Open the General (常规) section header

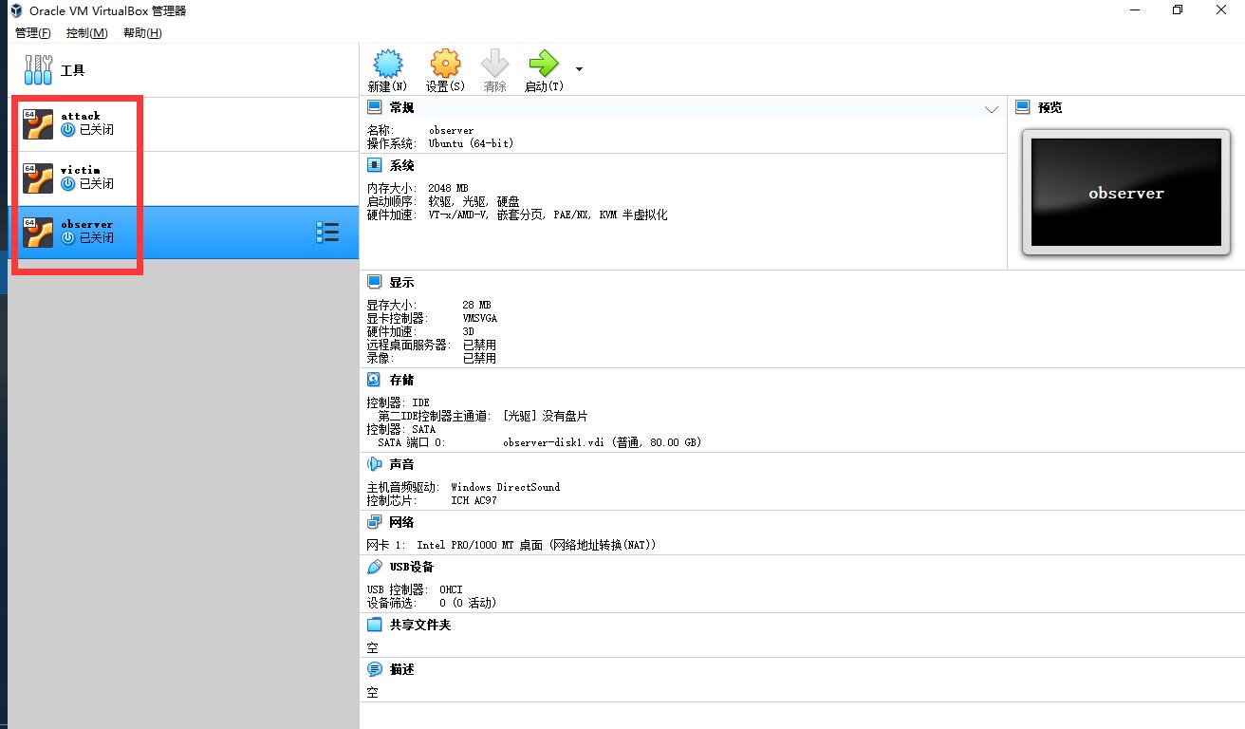(x=401, y=108)
